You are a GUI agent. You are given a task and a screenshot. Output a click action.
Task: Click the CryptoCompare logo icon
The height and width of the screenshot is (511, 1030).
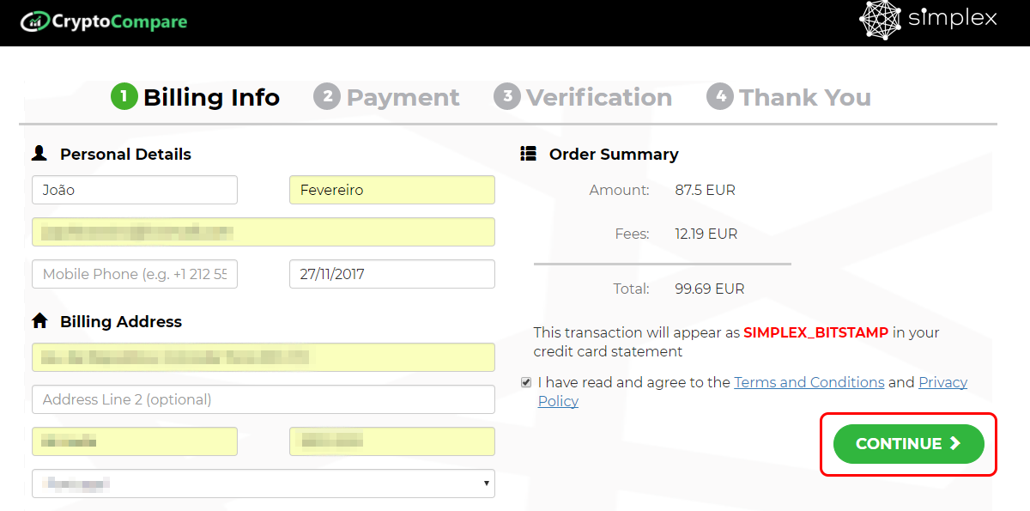pyautogui.click(x=34, y=21)
